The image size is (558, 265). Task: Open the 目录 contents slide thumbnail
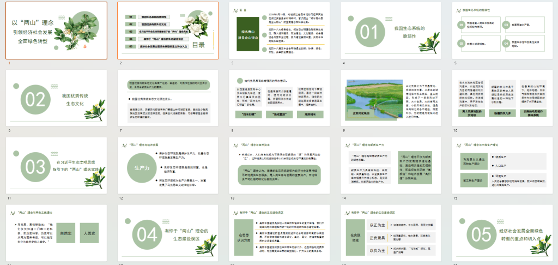tap(168, 31)
